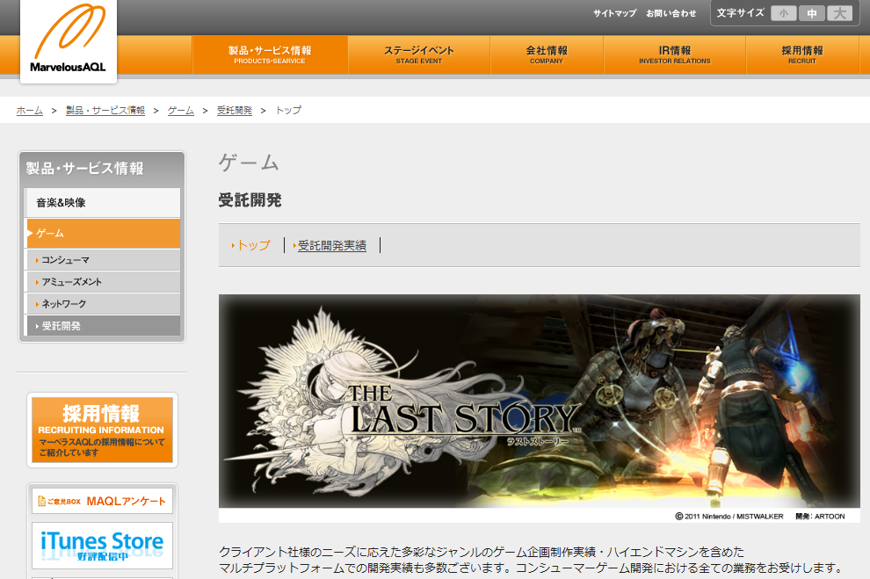Go to 製品・サービス情報 breadcrumb link
The height and width of the screenshot is (579, 870).
point(105,111)
